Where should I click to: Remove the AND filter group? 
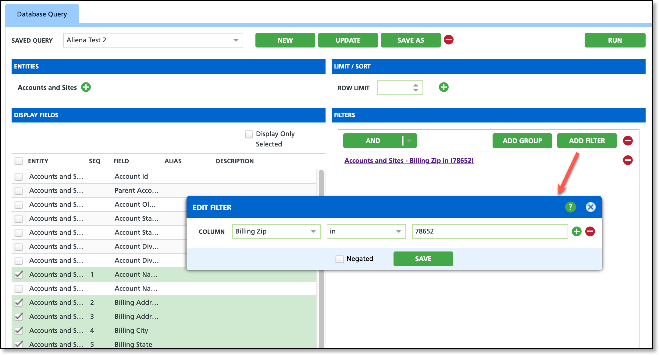(628, 141)
